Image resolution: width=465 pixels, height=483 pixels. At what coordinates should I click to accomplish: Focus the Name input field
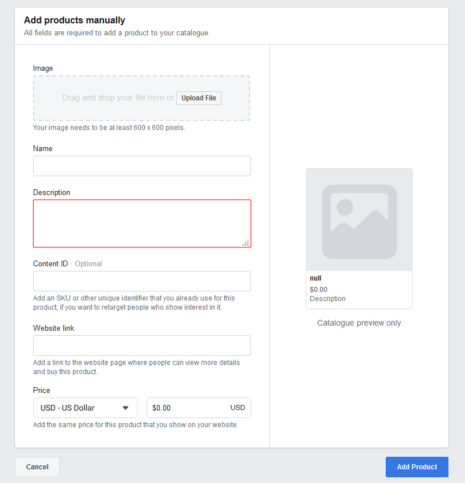pyautogui.click(x=142, y=166)
